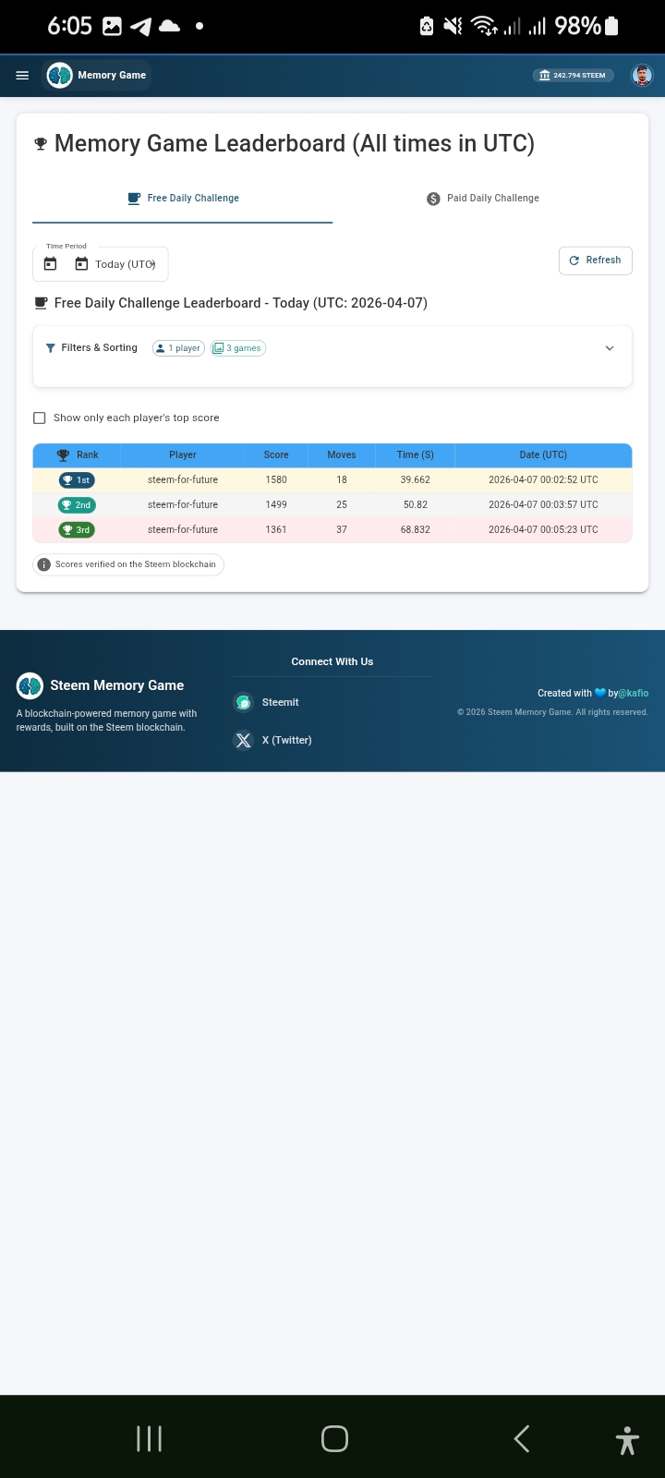Click the Steemit logo icon
The image size is (665, 1478).
coord(244,703)
